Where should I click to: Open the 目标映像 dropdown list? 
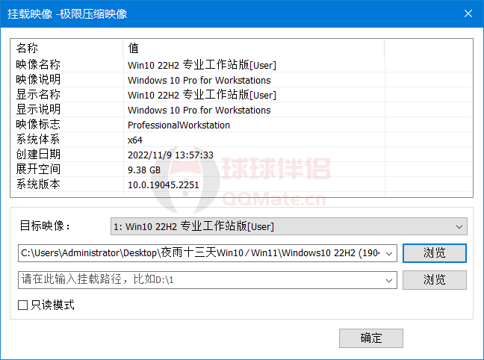pos(288,226)
